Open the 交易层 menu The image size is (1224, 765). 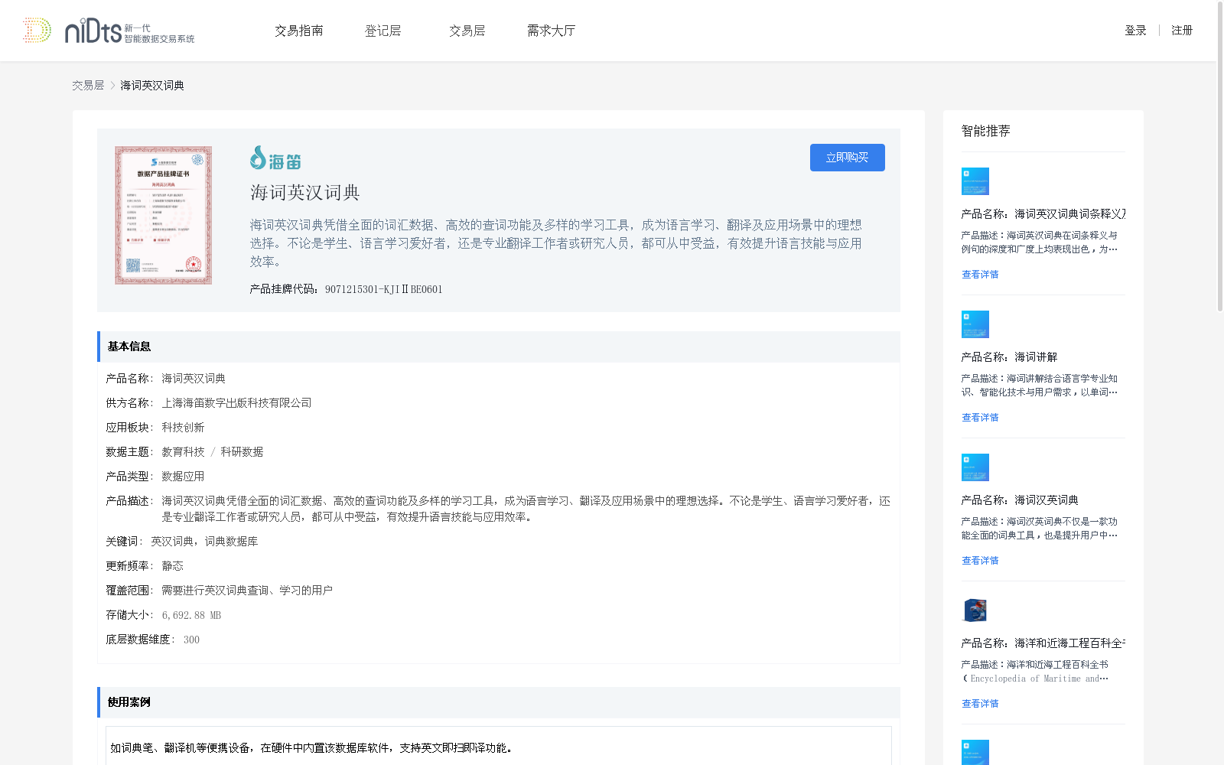467,31
